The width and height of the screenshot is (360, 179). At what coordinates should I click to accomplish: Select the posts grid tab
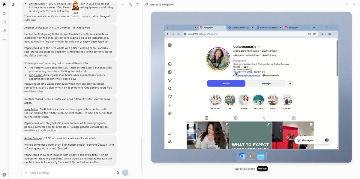pyautogui.click(x=207, y=118)
